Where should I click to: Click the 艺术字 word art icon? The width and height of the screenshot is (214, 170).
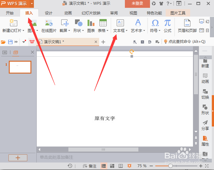138,23
